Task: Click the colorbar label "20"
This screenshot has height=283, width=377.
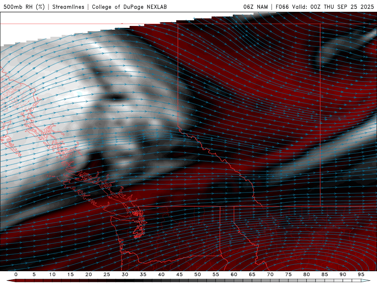Action: (89, 275)
